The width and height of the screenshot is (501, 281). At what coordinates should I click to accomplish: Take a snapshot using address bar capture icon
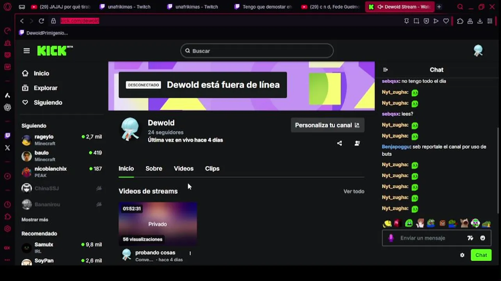tap(416, 21)
